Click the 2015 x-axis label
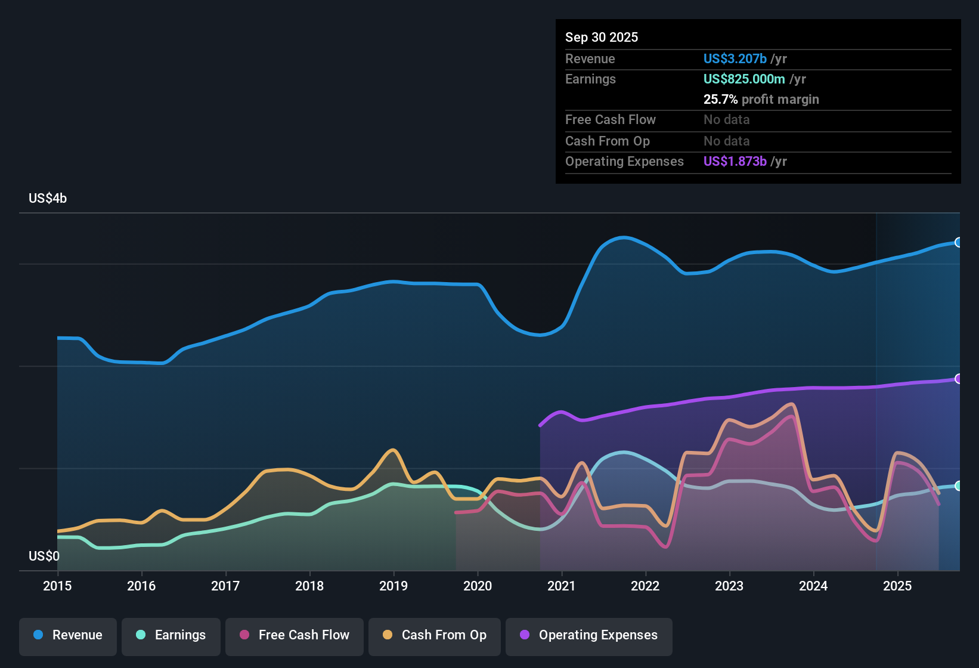 click(x=57, y=586)
